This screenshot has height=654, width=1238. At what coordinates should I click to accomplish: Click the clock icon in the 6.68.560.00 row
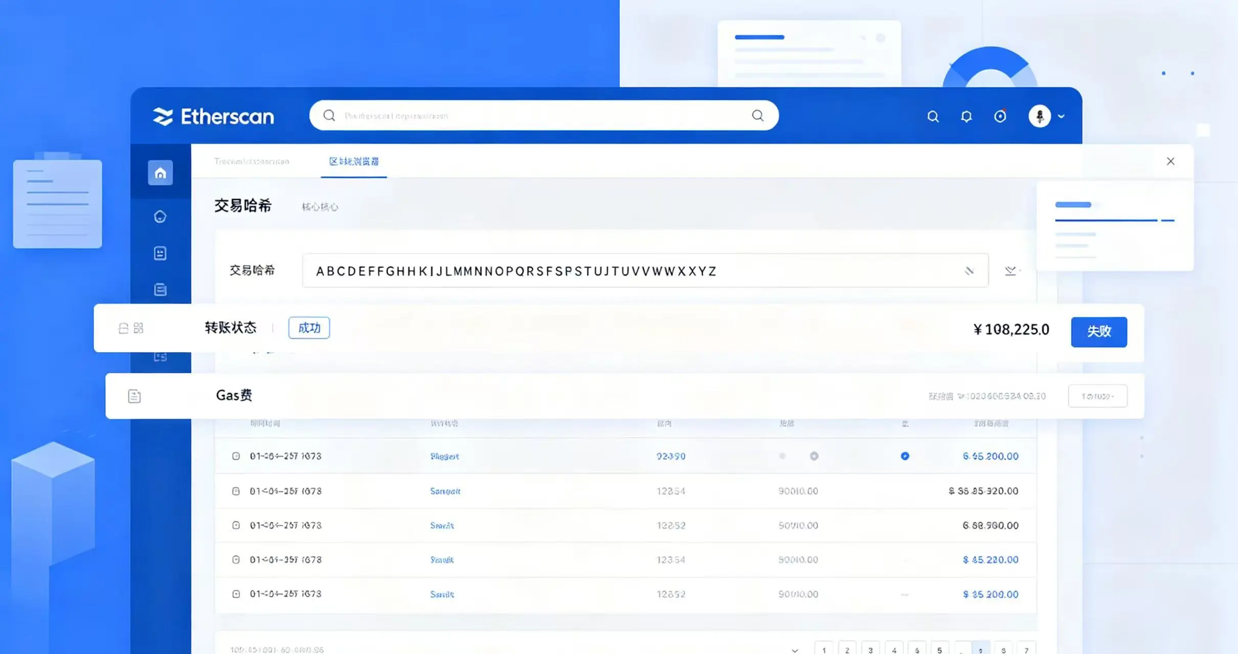coord(236,525)
